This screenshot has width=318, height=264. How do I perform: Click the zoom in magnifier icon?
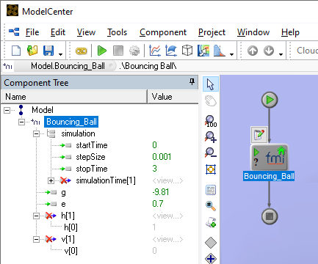click(211, 137)
